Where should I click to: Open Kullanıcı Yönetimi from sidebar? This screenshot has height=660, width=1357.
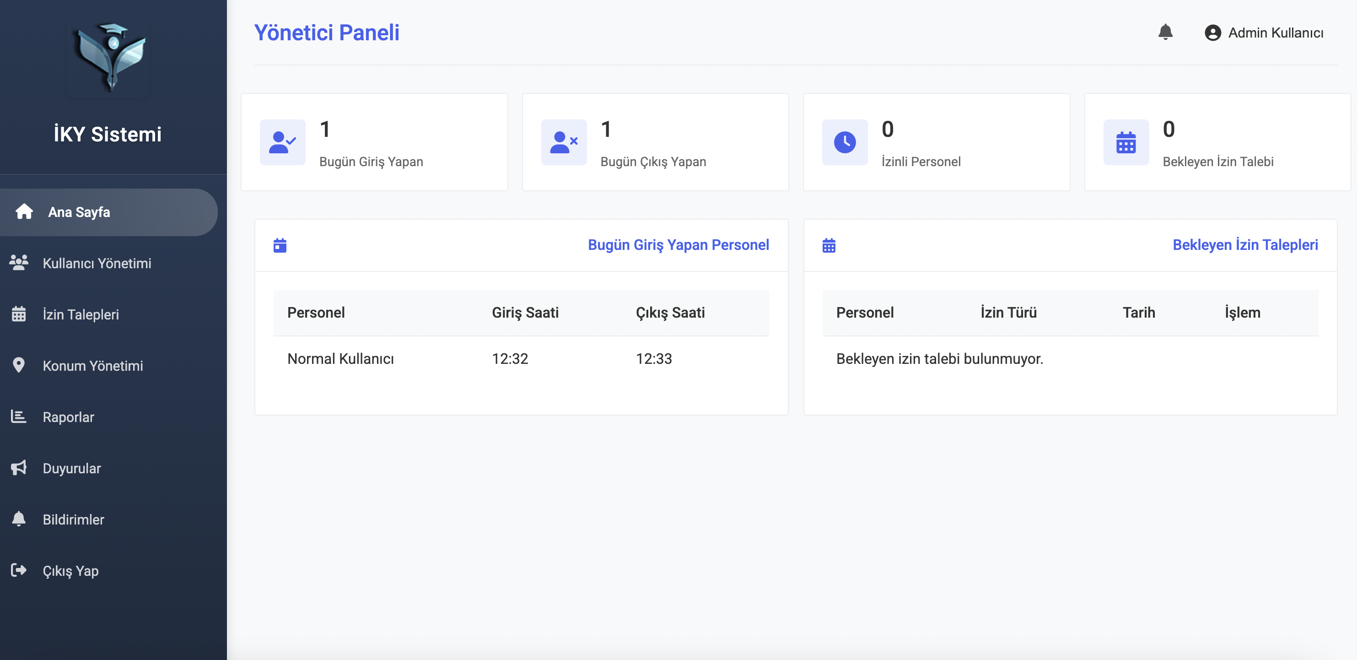[x=97, y=263]
